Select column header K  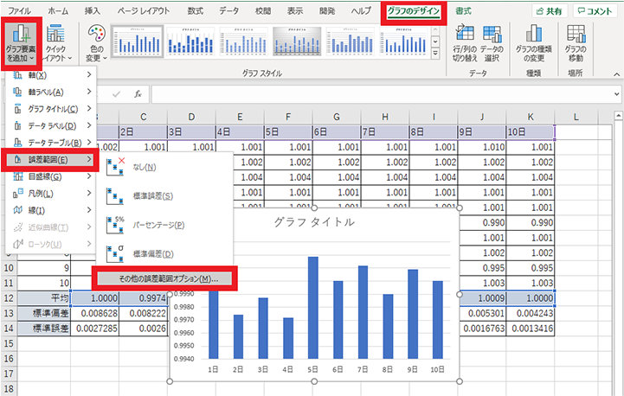pos(531,117)
